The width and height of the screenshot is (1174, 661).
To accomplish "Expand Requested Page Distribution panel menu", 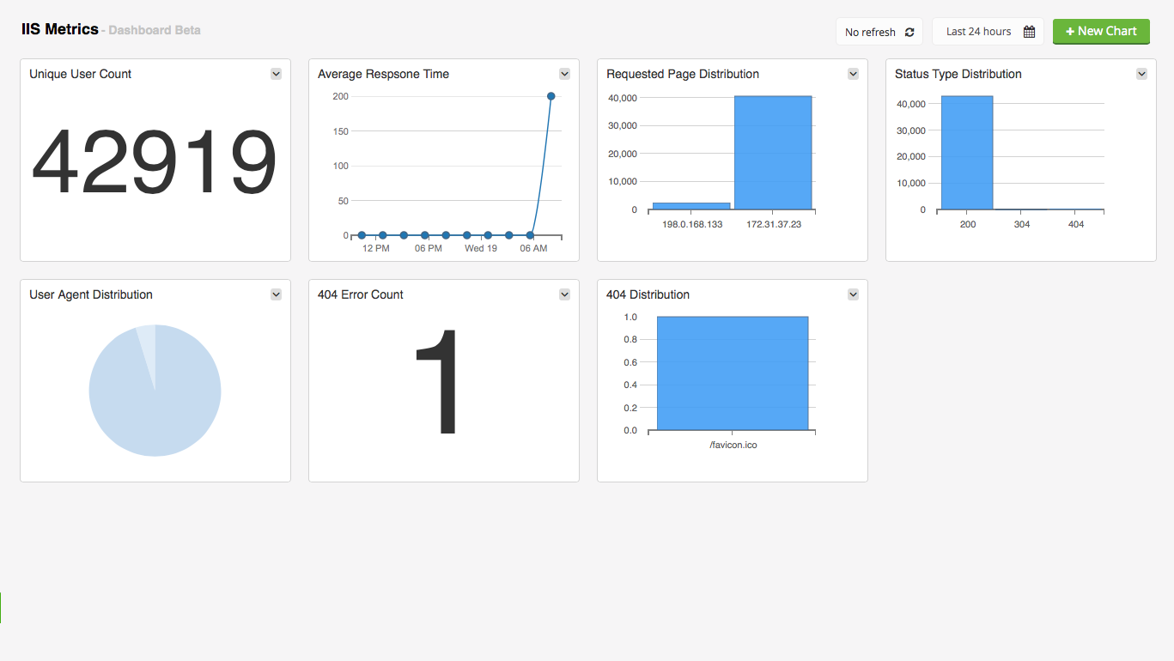I will click(853, 74).
